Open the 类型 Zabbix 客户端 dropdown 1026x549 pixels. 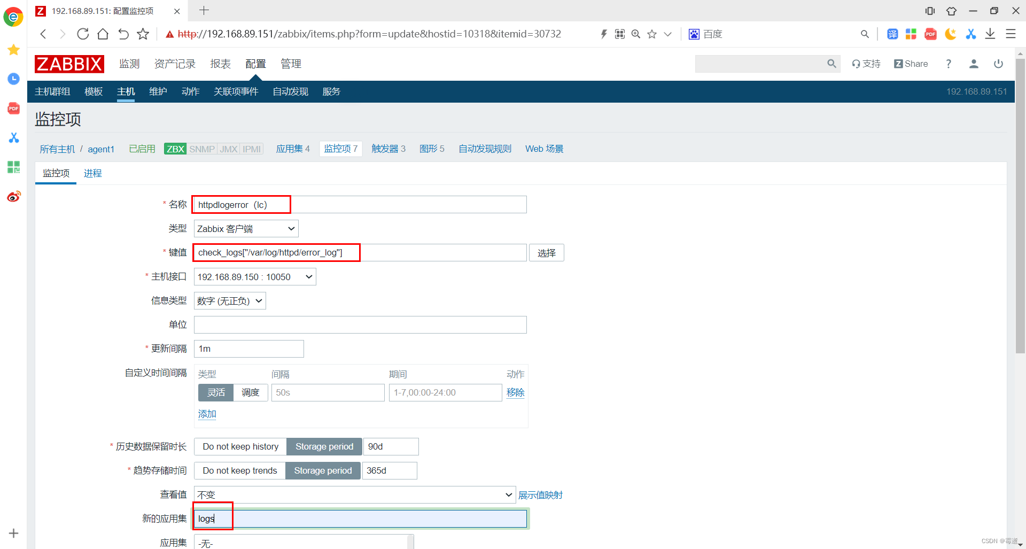(246, 229)
